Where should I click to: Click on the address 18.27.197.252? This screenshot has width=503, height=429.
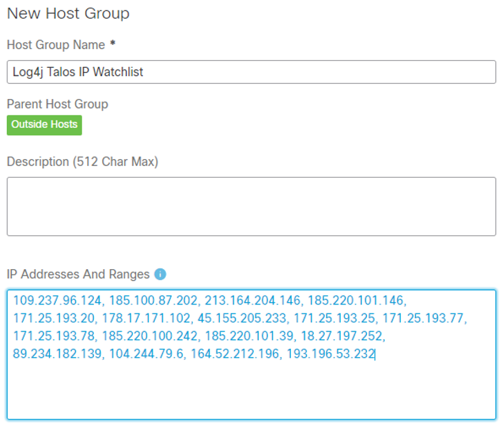(x=345, y=336)
